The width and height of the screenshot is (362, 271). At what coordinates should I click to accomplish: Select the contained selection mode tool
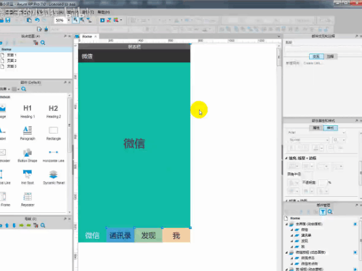[82, 20]
